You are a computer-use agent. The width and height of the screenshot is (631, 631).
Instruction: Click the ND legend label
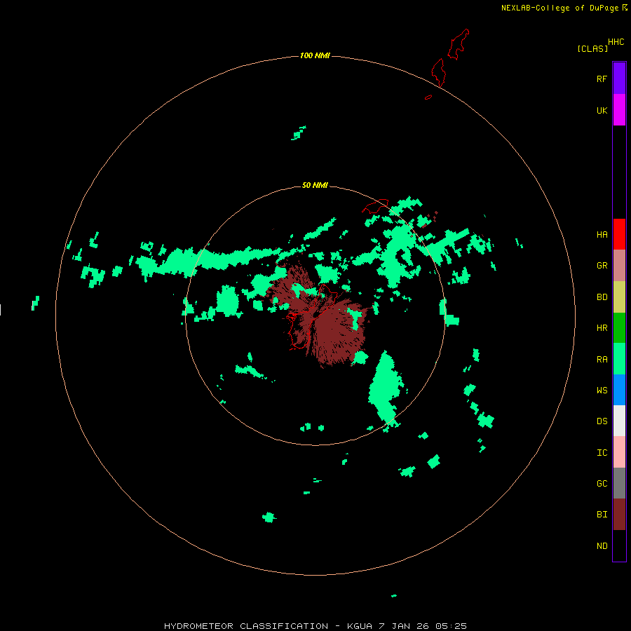(602, 546)
